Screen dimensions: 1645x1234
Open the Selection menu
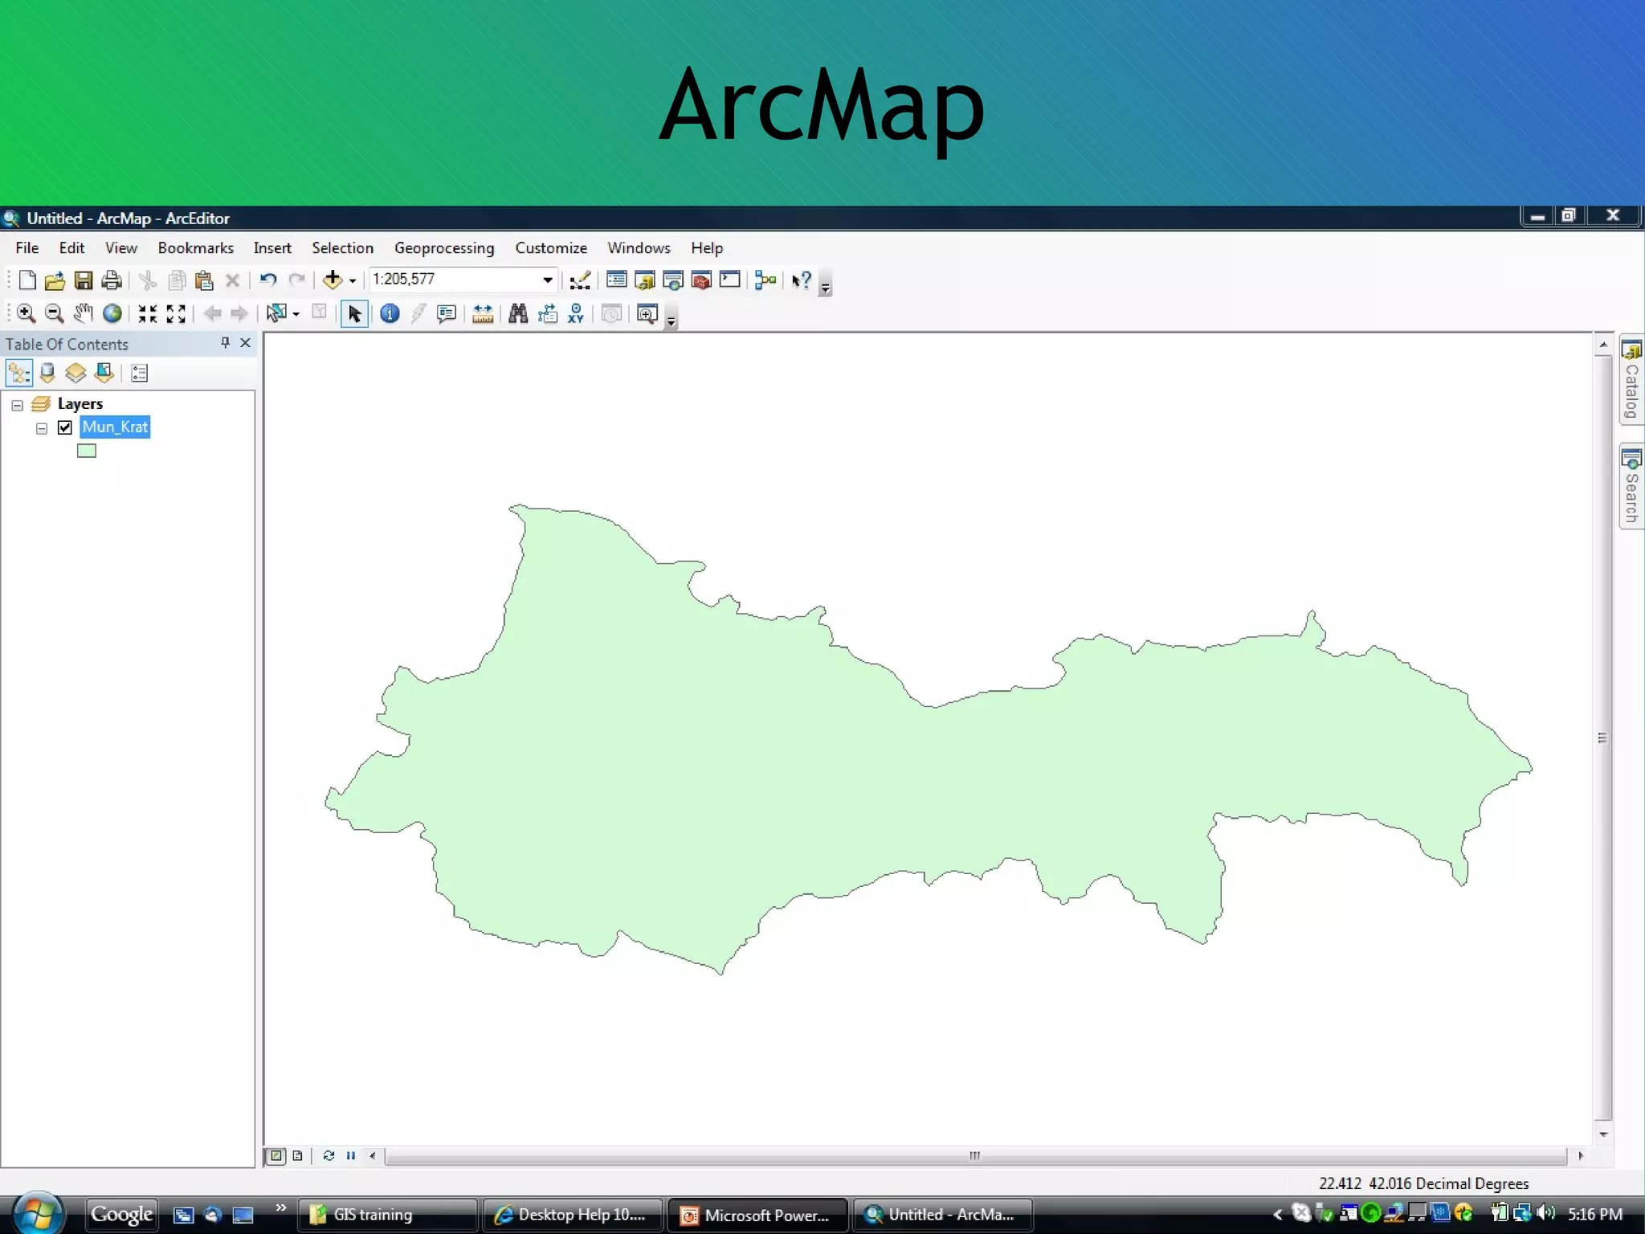coord(342,247)
